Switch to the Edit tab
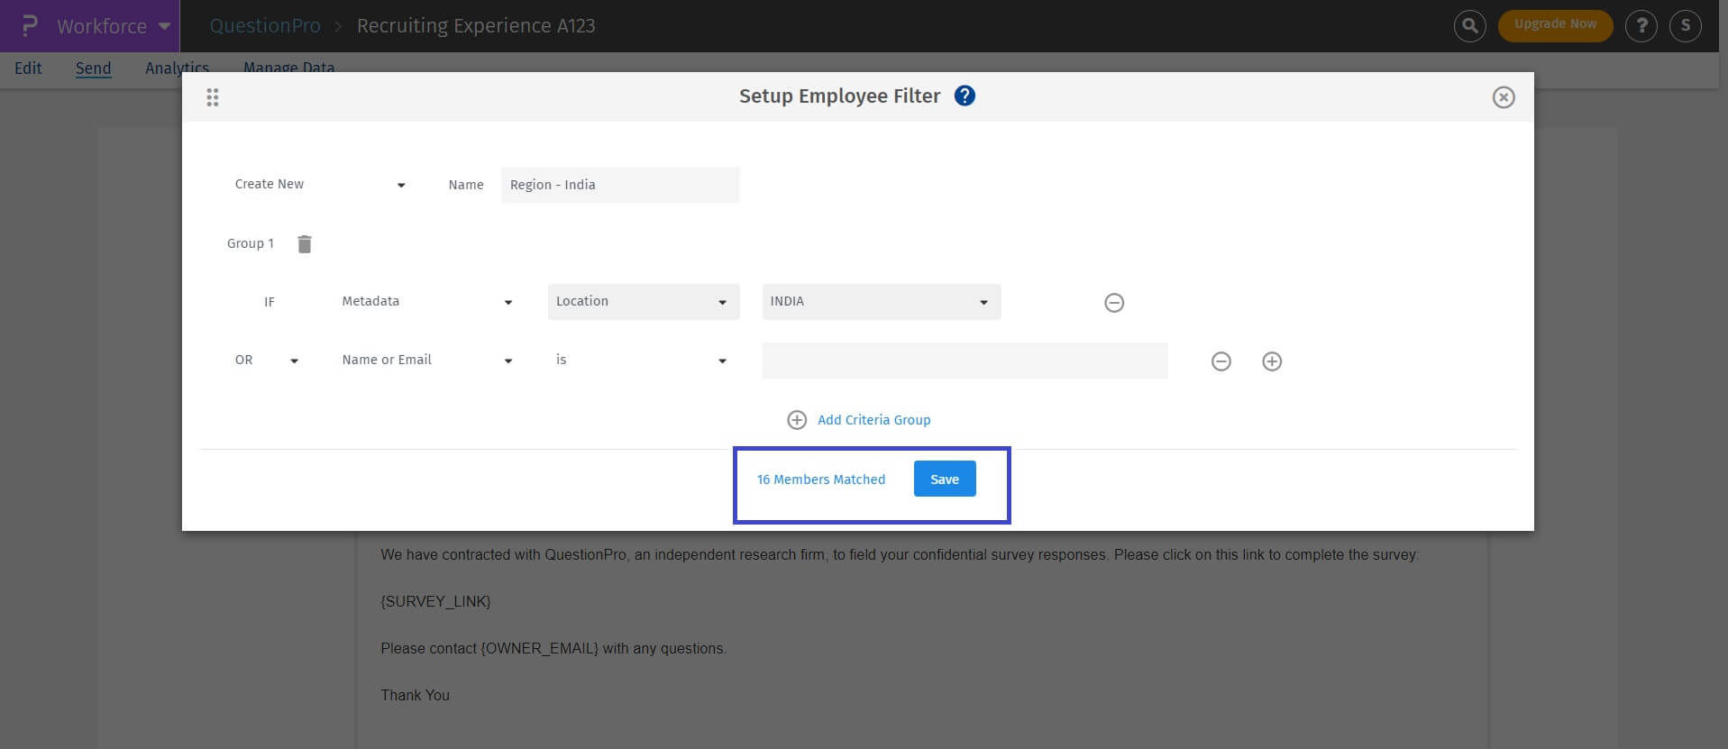Viewport: 1728px width, 749px height. click(28, 69)
